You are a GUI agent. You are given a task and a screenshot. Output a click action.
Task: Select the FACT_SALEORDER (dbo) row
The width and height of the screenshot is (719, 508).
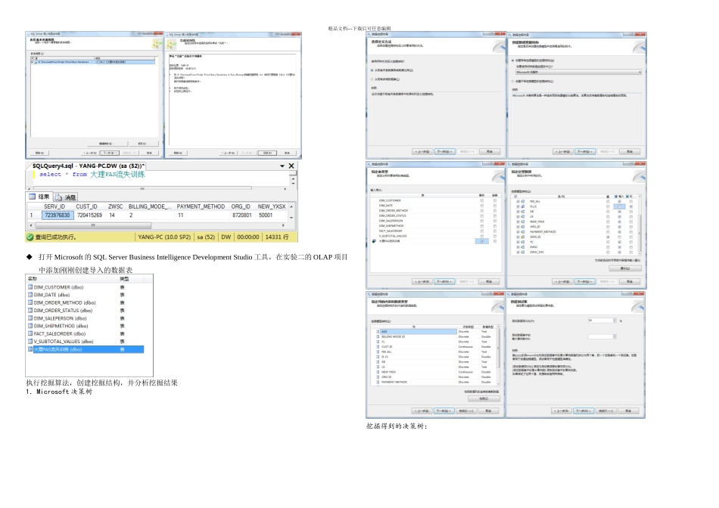pos(86,333)
